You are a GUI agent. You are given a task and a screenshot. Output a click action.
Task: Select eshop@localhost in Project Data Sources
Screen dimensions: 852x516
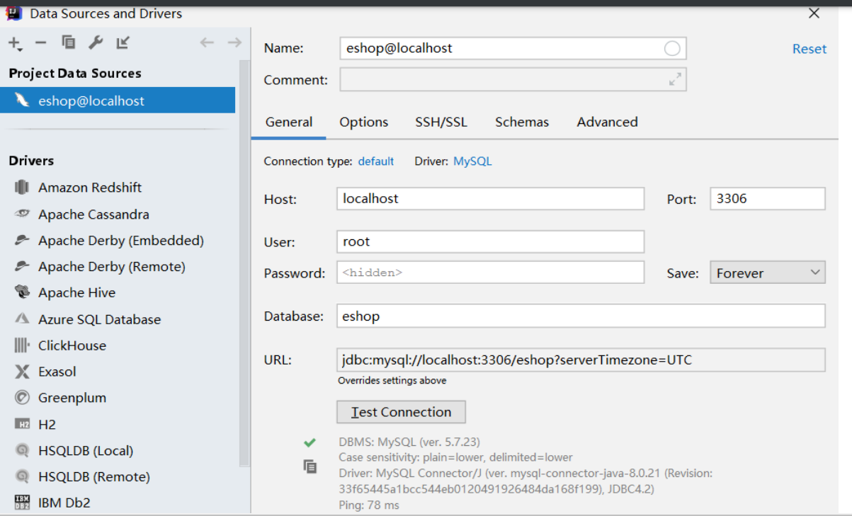[x=118, y=101]
